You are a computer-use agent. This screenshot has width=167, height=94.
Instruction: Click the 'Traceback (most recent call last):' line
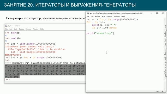click(x=29, y=46)
